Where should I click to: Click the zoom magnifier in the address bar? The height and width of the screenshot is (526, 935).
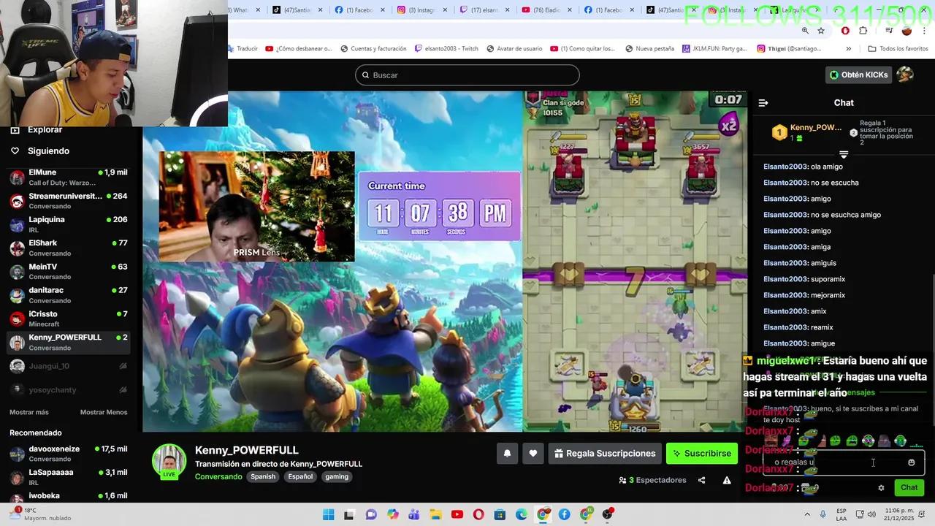point(805,31)
